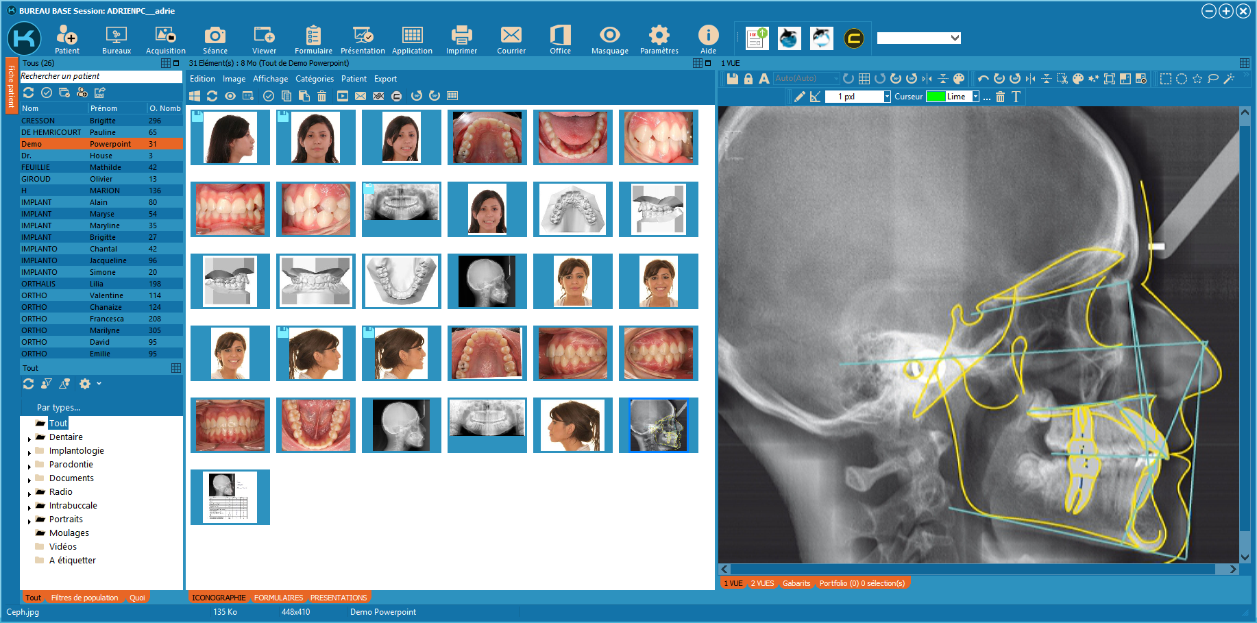The height and width of the screenshot is (623, 1257).
Task: Toggle the lock icon in viewer toolbar
Action: tap(748, 79)
